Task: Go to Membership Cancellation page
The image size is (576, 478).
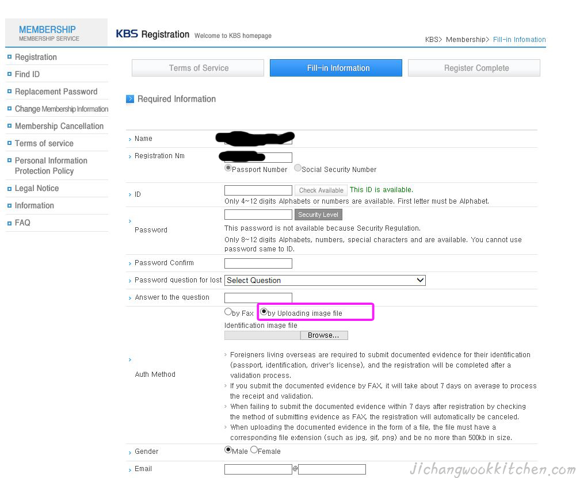Action: [59, 126]
